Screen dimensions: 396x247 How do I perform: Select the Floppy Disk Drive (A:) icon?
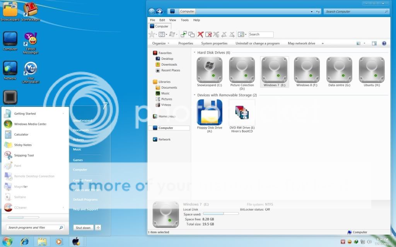(x=209, y=112)
